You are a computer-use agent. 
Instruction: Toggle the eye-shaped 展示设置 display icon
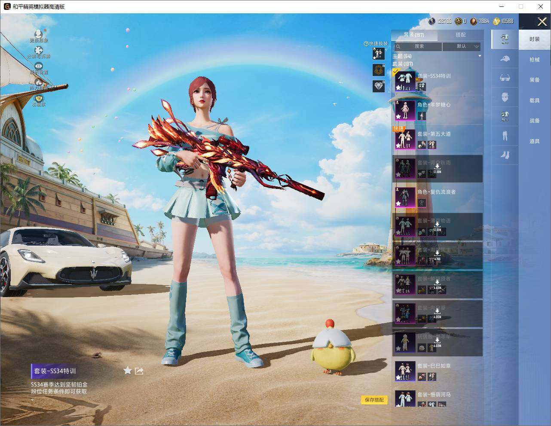pos(39,66)
